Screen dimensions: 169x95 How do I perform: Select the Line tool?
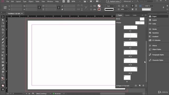(x=3, y=36)
